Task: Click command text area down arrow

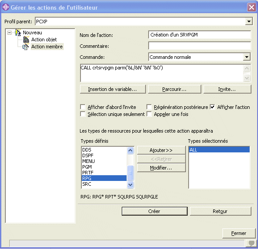Action: [x=247, y=78]
